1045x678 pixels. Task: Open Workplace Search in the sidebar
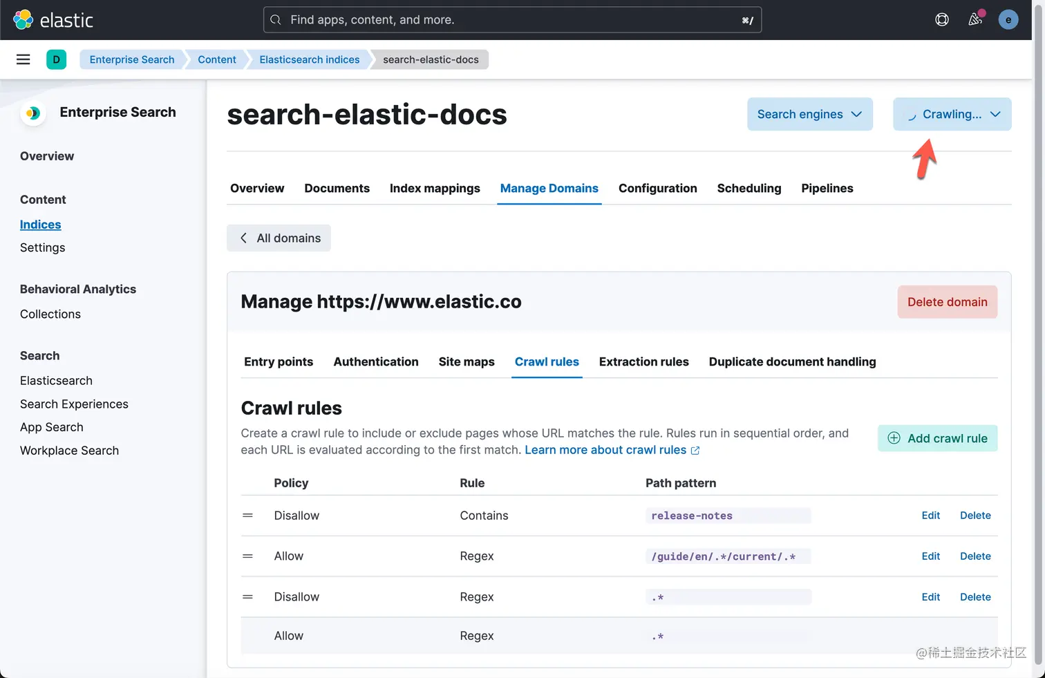pyautogui.click(x=69, y=451)
